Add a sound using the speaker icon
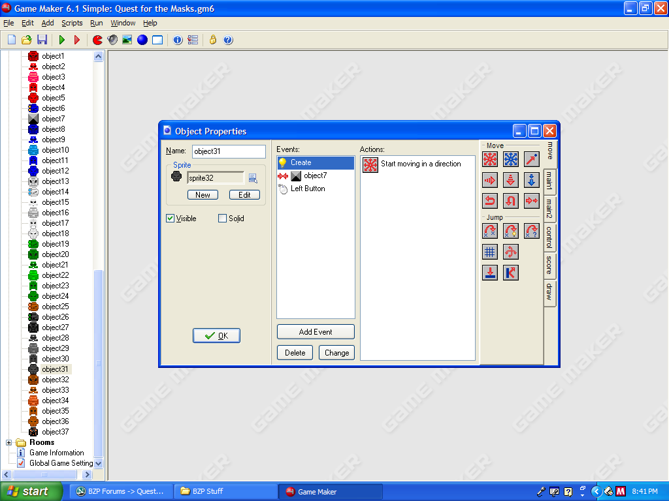 tap(112, 40)
